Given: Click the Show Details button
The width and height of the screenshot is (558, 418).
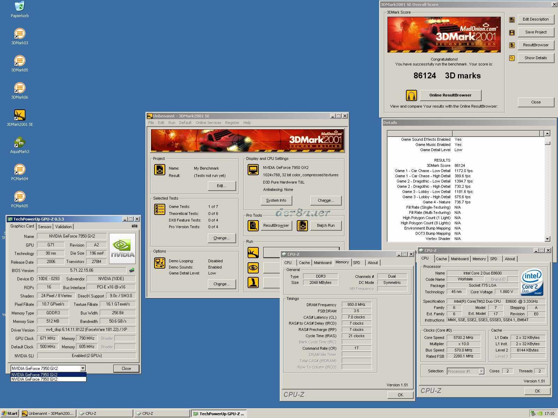Looking at the screenshot, I should click(x=536, y=58).
